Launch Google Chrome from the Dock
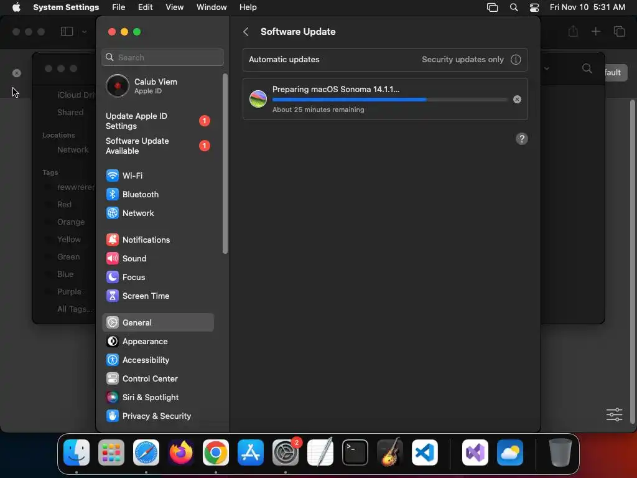This screenshot has height=478, width=637. click(x=216, y=452)
